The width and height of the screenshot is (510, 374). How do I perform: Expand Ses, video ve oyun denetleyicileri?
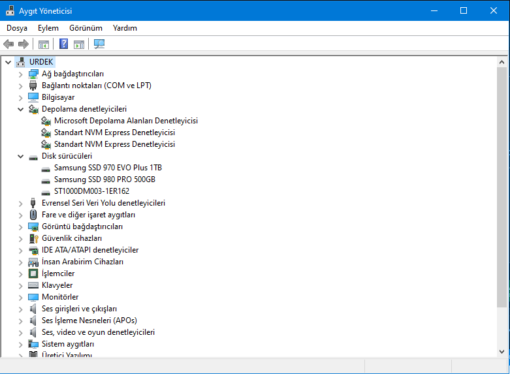pyautogui.click(x=20, y=332)
